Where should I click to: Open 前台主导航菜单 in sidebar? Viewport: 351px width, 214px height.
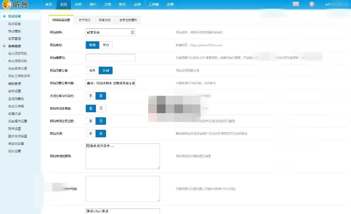(x=19, y=76)
